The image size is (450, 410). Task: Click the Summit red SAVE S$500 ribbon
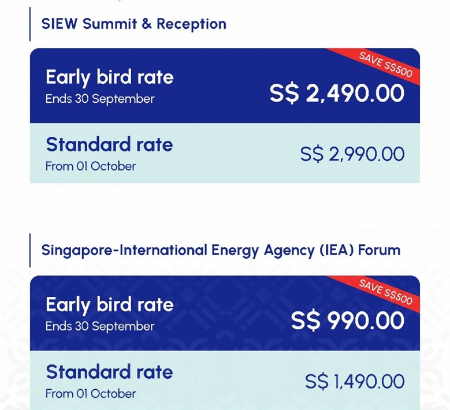386,65
